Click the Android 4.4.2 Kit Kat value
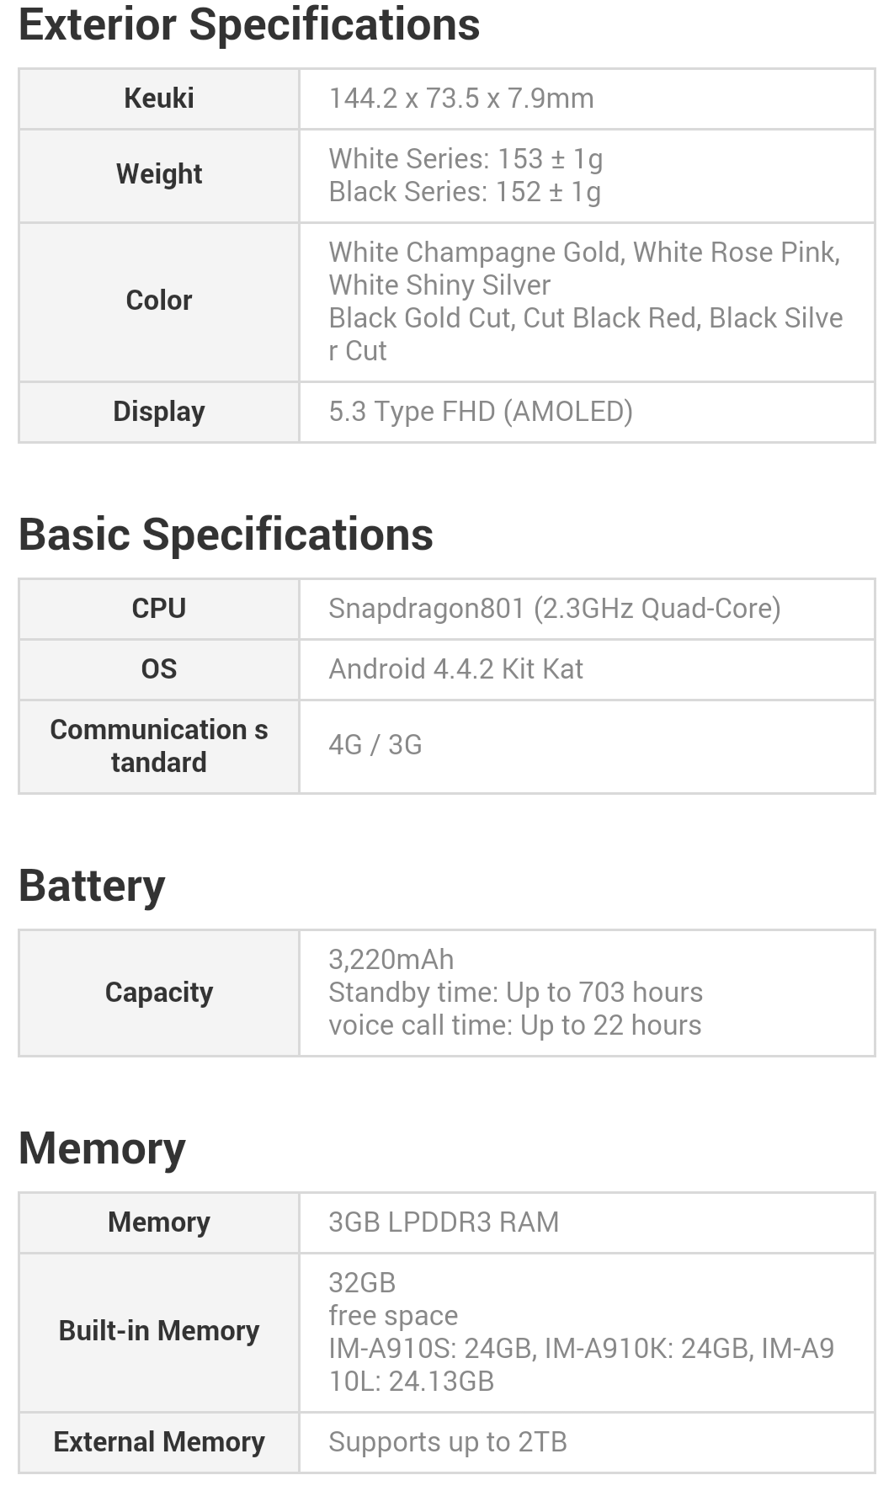894x1491 pixels. [x=455, y=668]
